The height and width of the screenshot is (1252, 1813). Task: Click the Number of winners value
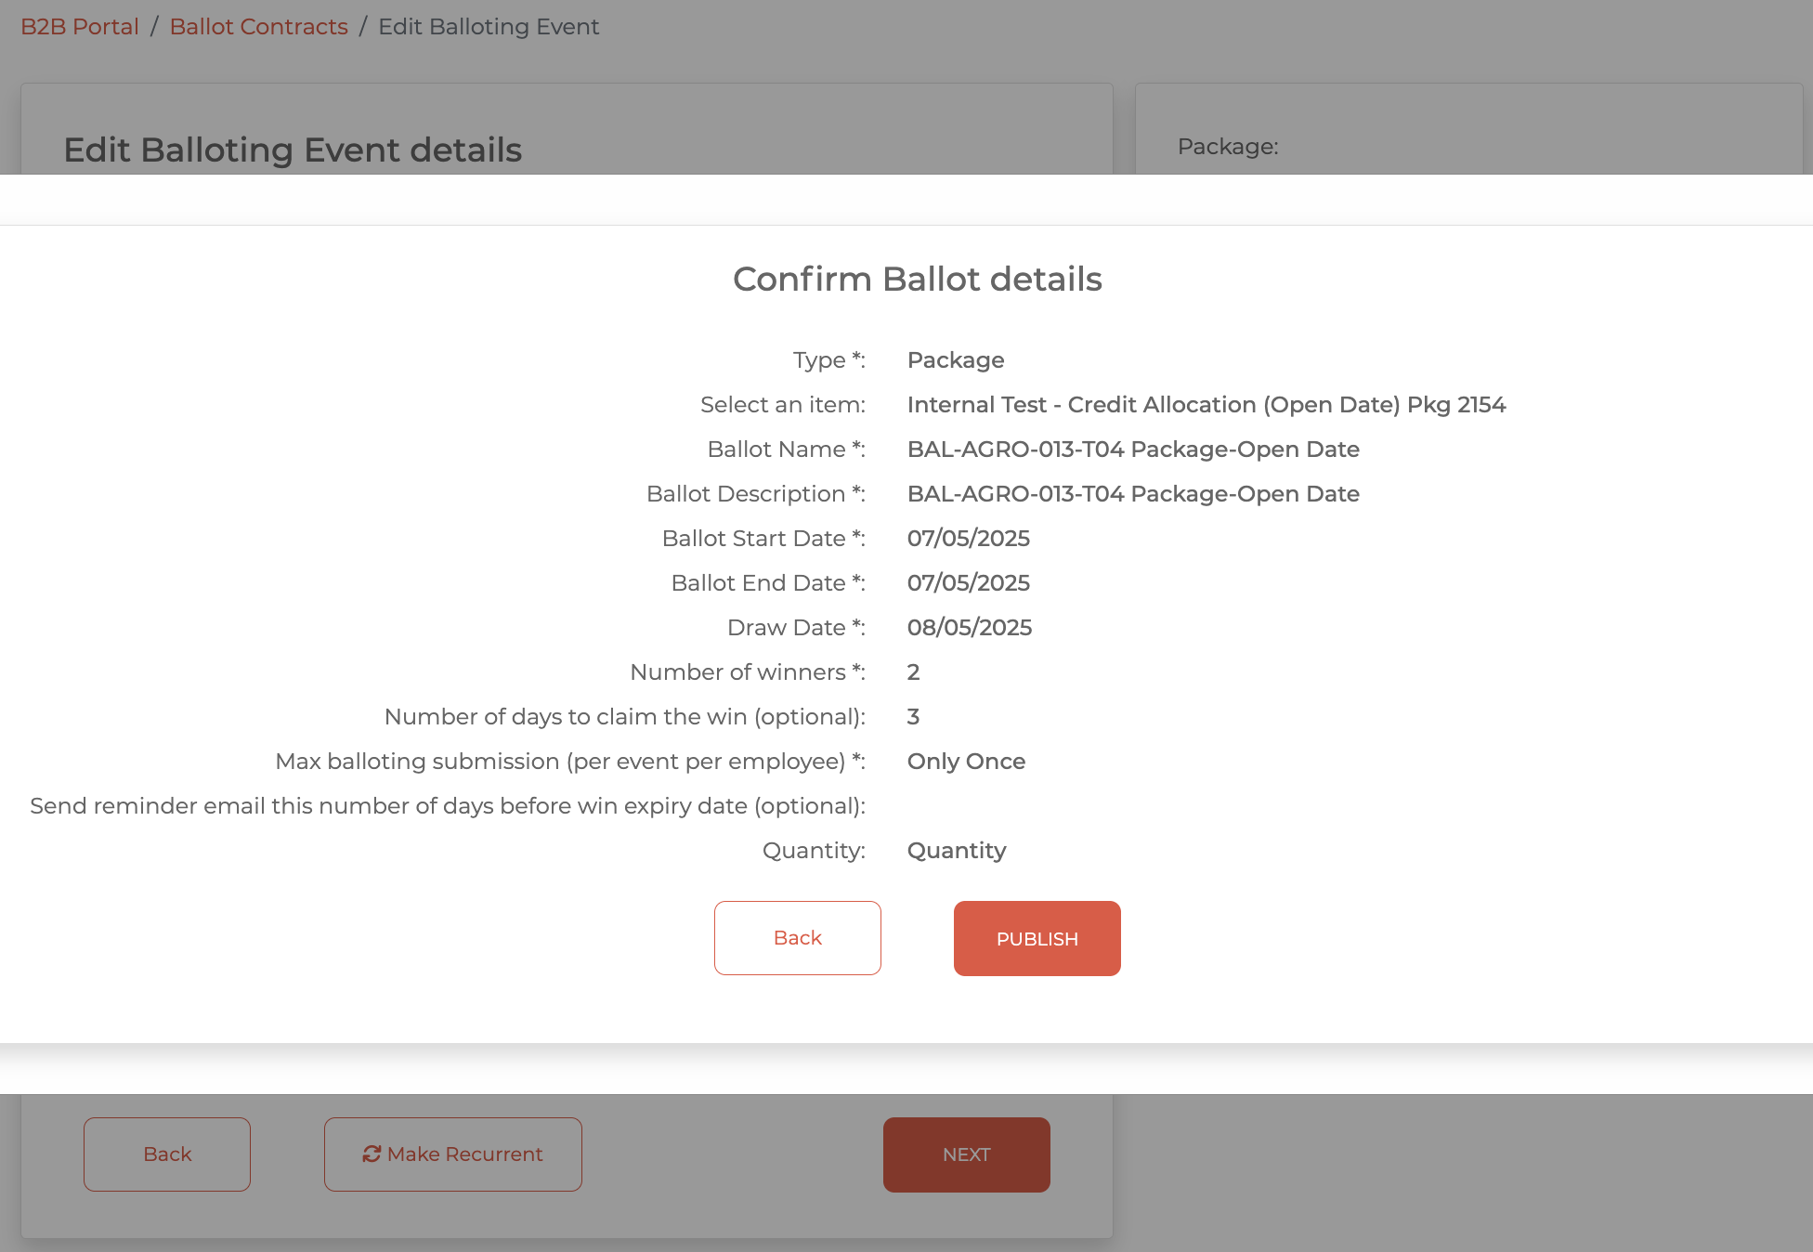point(913,672)
